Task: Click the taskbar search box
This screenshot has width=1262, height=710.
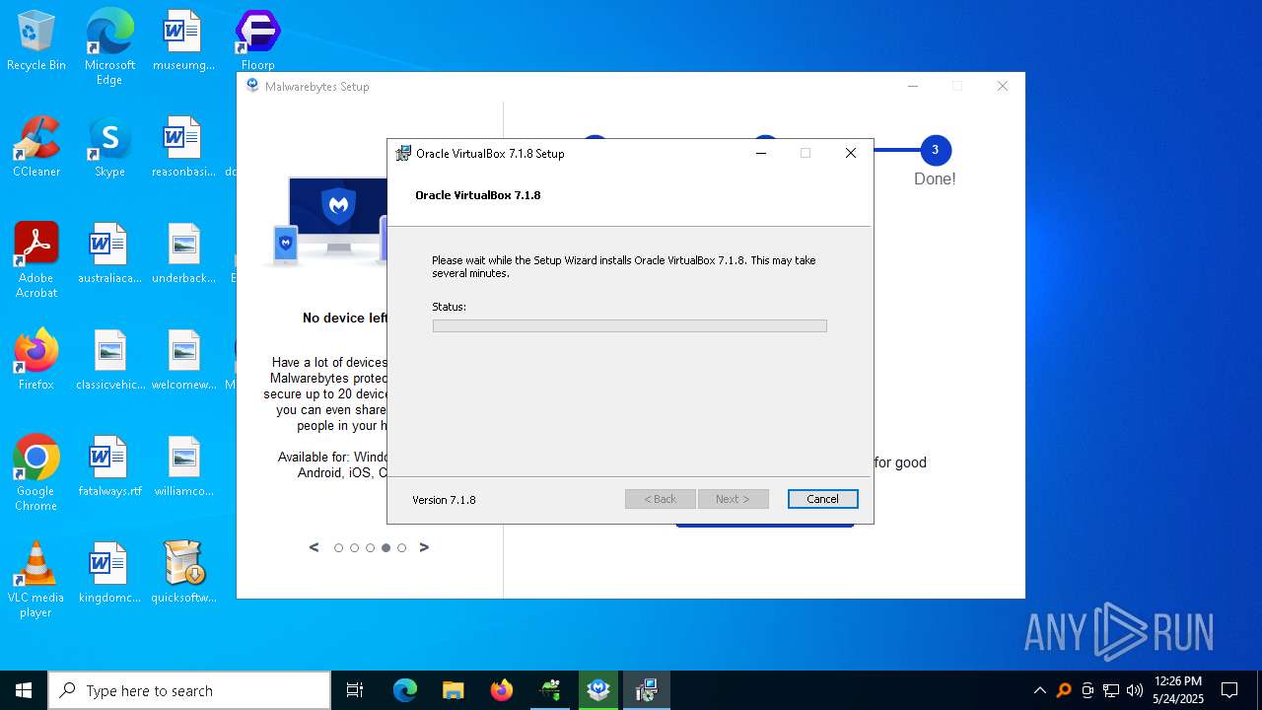Action: point(189,690)
